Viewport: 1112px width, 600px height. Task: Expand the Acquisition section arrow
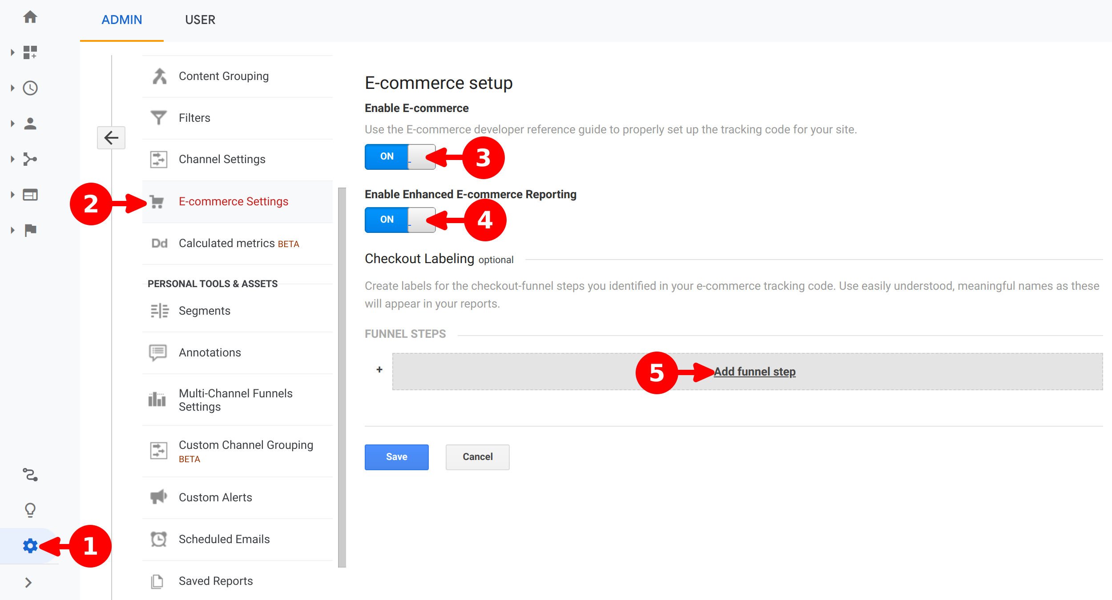[12, 159]
